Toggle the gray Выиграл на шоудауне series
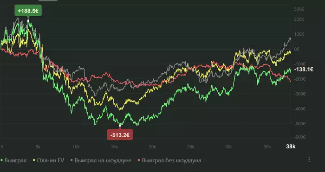Screen dimensions: 325x172 pyautogui.click(x=101, y=160)
